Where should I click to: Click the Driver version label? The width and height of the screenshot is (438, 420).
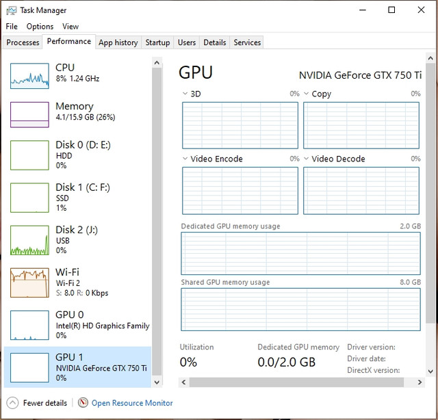point(371,347)
